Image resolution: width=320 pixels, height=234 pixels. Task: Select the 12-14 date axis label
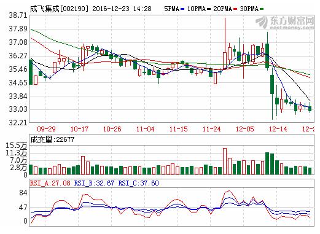(x=278, y=129)
